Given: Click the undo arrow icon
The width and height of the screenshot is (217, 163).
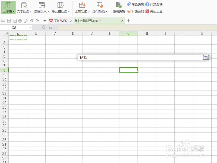Looking at the screenshot, I should 31,21.
